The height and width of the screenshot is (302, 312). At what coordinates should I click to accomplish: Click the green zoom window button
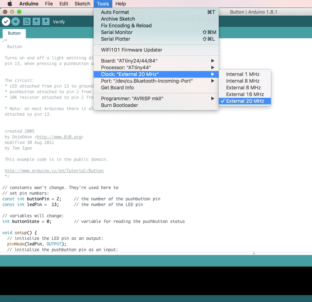tap(19, 12)
